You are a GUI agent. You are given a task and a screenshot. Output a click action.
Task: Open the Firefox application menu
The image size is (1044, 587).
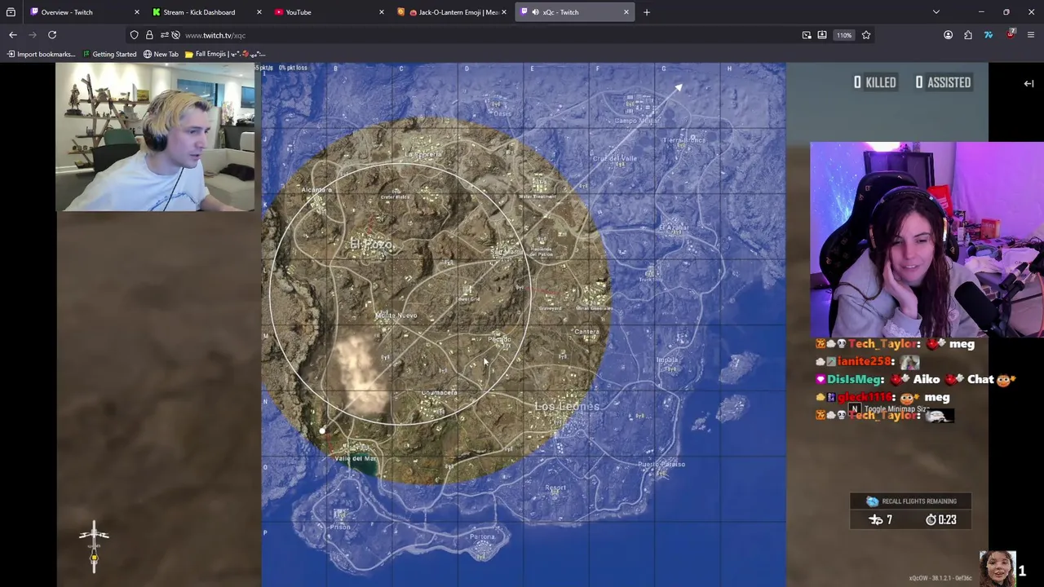[1031, 35]
